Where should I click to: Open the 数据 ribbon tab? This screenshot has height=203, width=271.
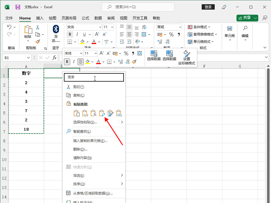coord(98,18)
